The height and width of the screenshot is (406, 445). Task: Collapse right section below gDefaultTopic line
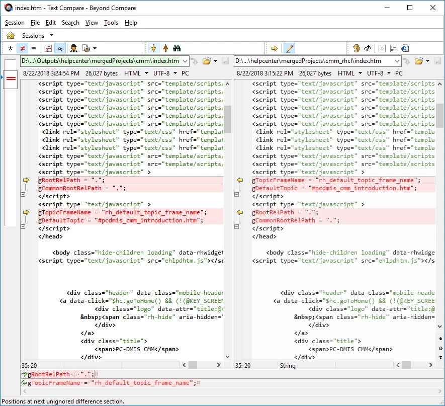point(236,195)
